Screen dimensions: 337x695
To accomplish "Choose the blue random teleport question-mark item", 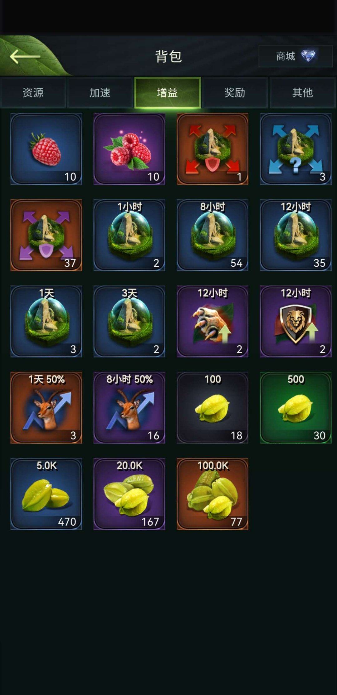I will click(x=295, y=149).
